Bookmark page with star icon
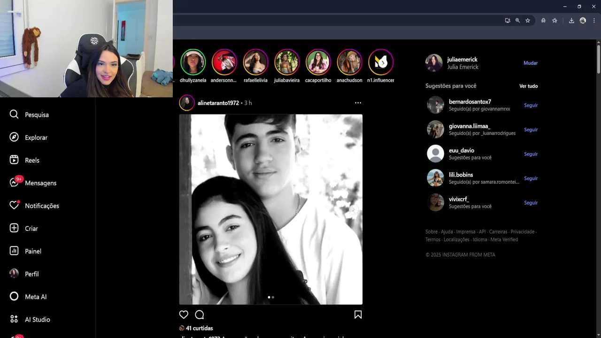 [x=528, y=21]
